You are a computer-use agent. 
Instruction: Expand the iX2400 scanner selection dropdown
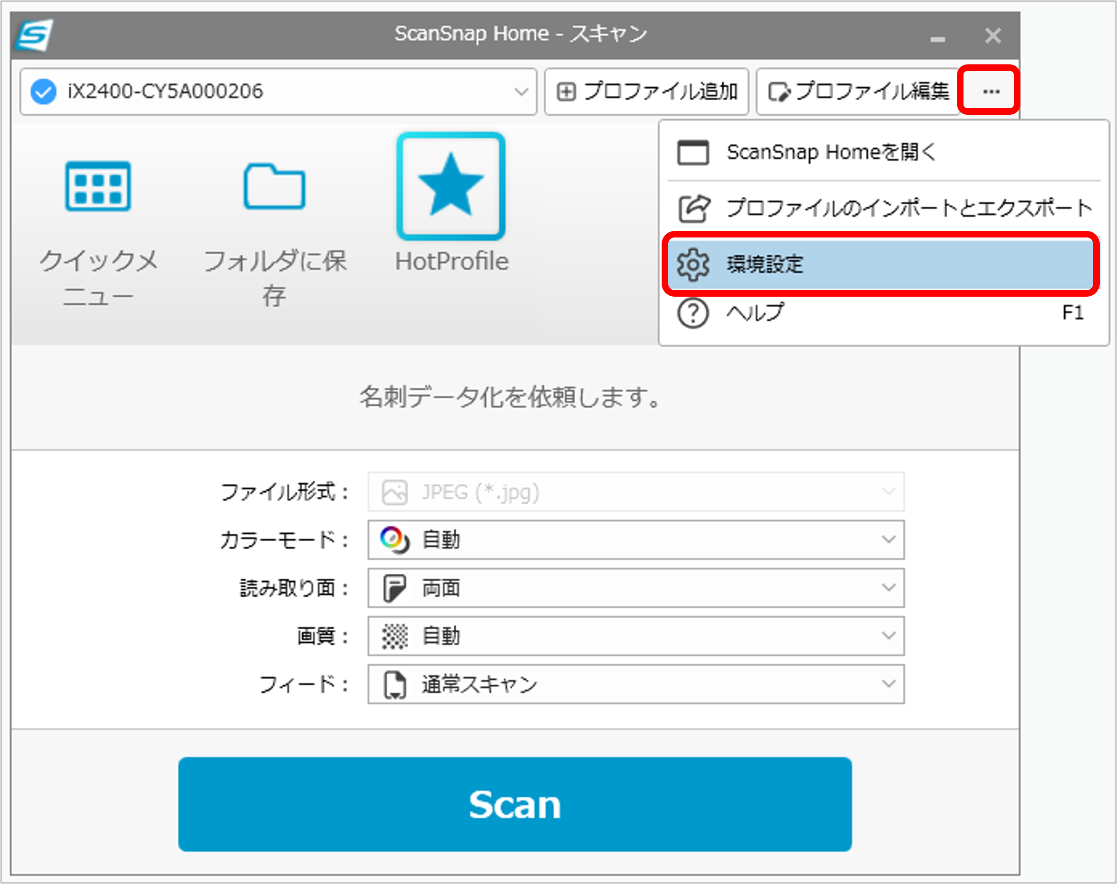pos(521,91)
